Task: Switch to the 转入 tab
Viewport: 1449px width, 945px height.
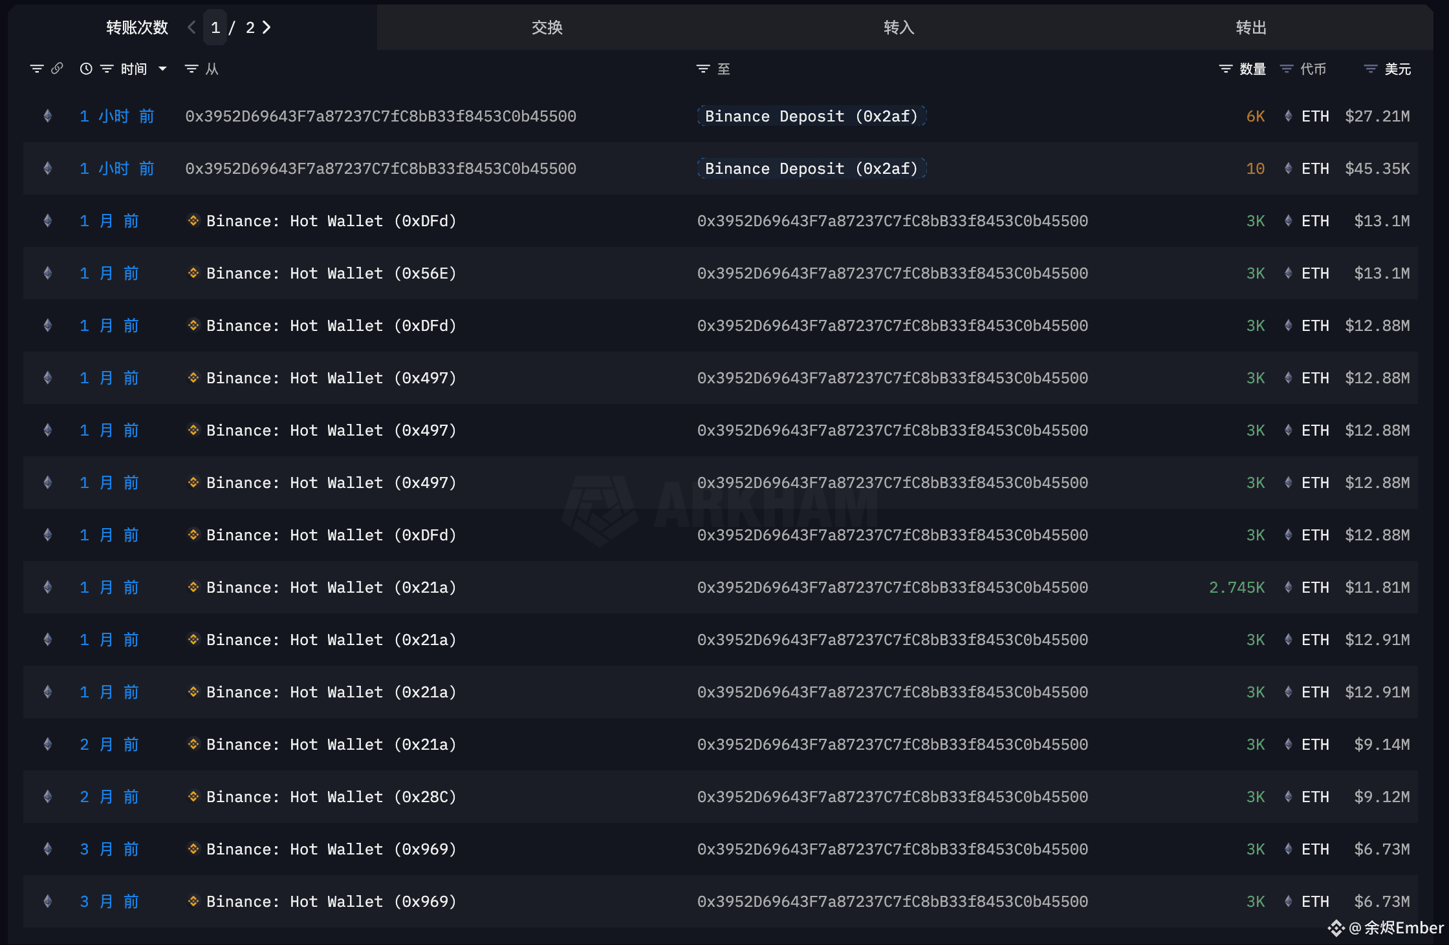Action: (x=899, y=27)
